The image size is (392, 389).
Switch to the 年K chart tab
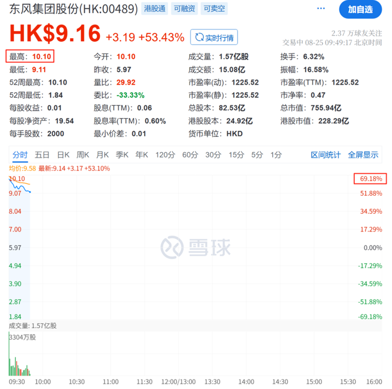142,155
